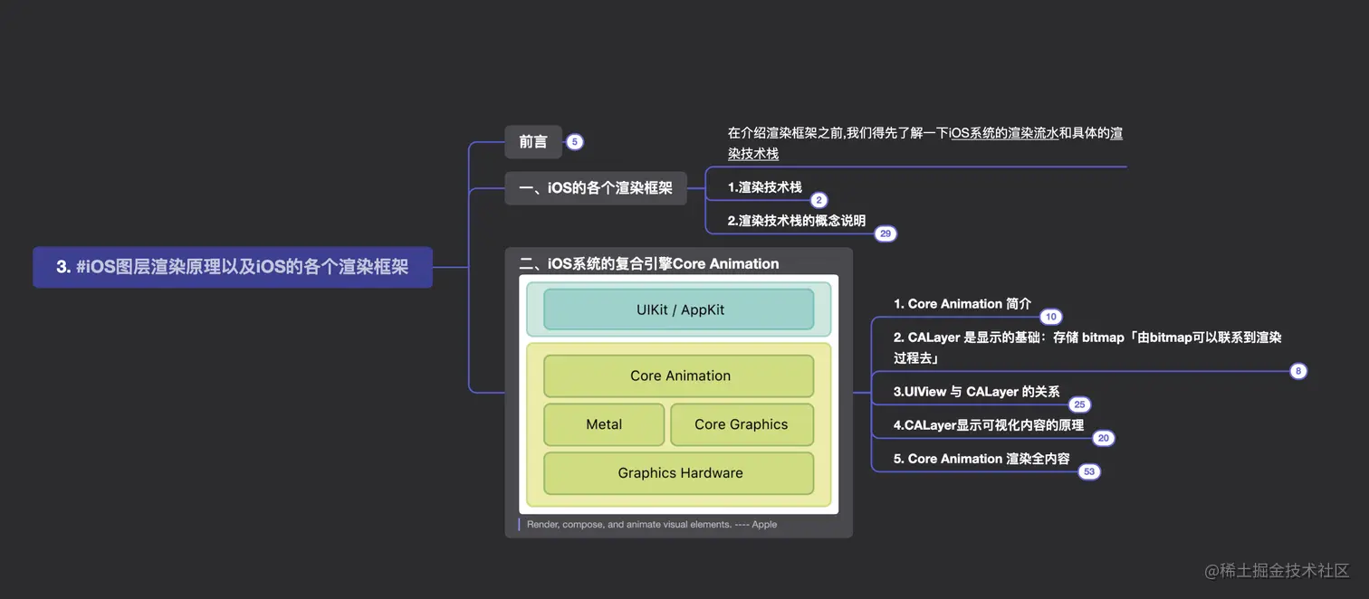Expand badge 25 under UIView 与 CALayer 的关系
The height and width of the screenshot is (599, 1369).
[1079, 404]
